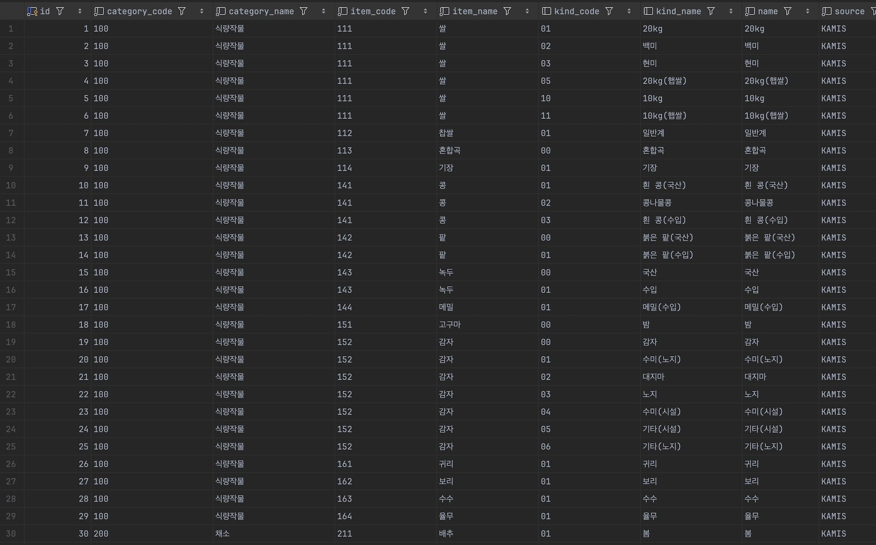Click the column icon beside category_code header
The width and height of the screenshot is (876, 545).
98,11
